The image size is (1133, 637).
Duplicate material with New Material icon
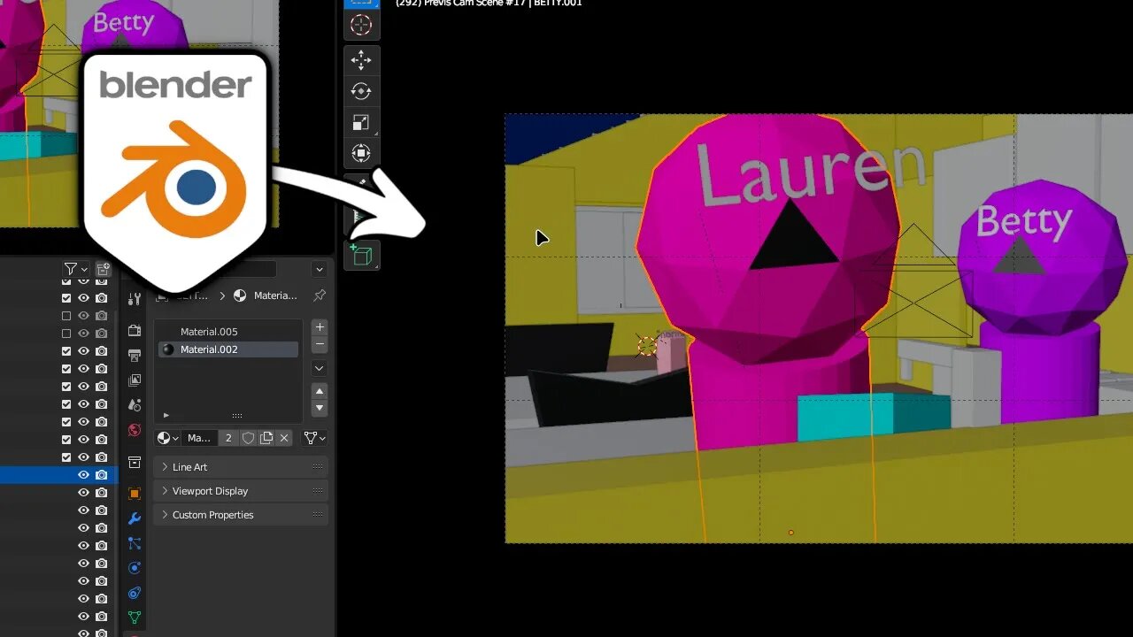point(266,438)
